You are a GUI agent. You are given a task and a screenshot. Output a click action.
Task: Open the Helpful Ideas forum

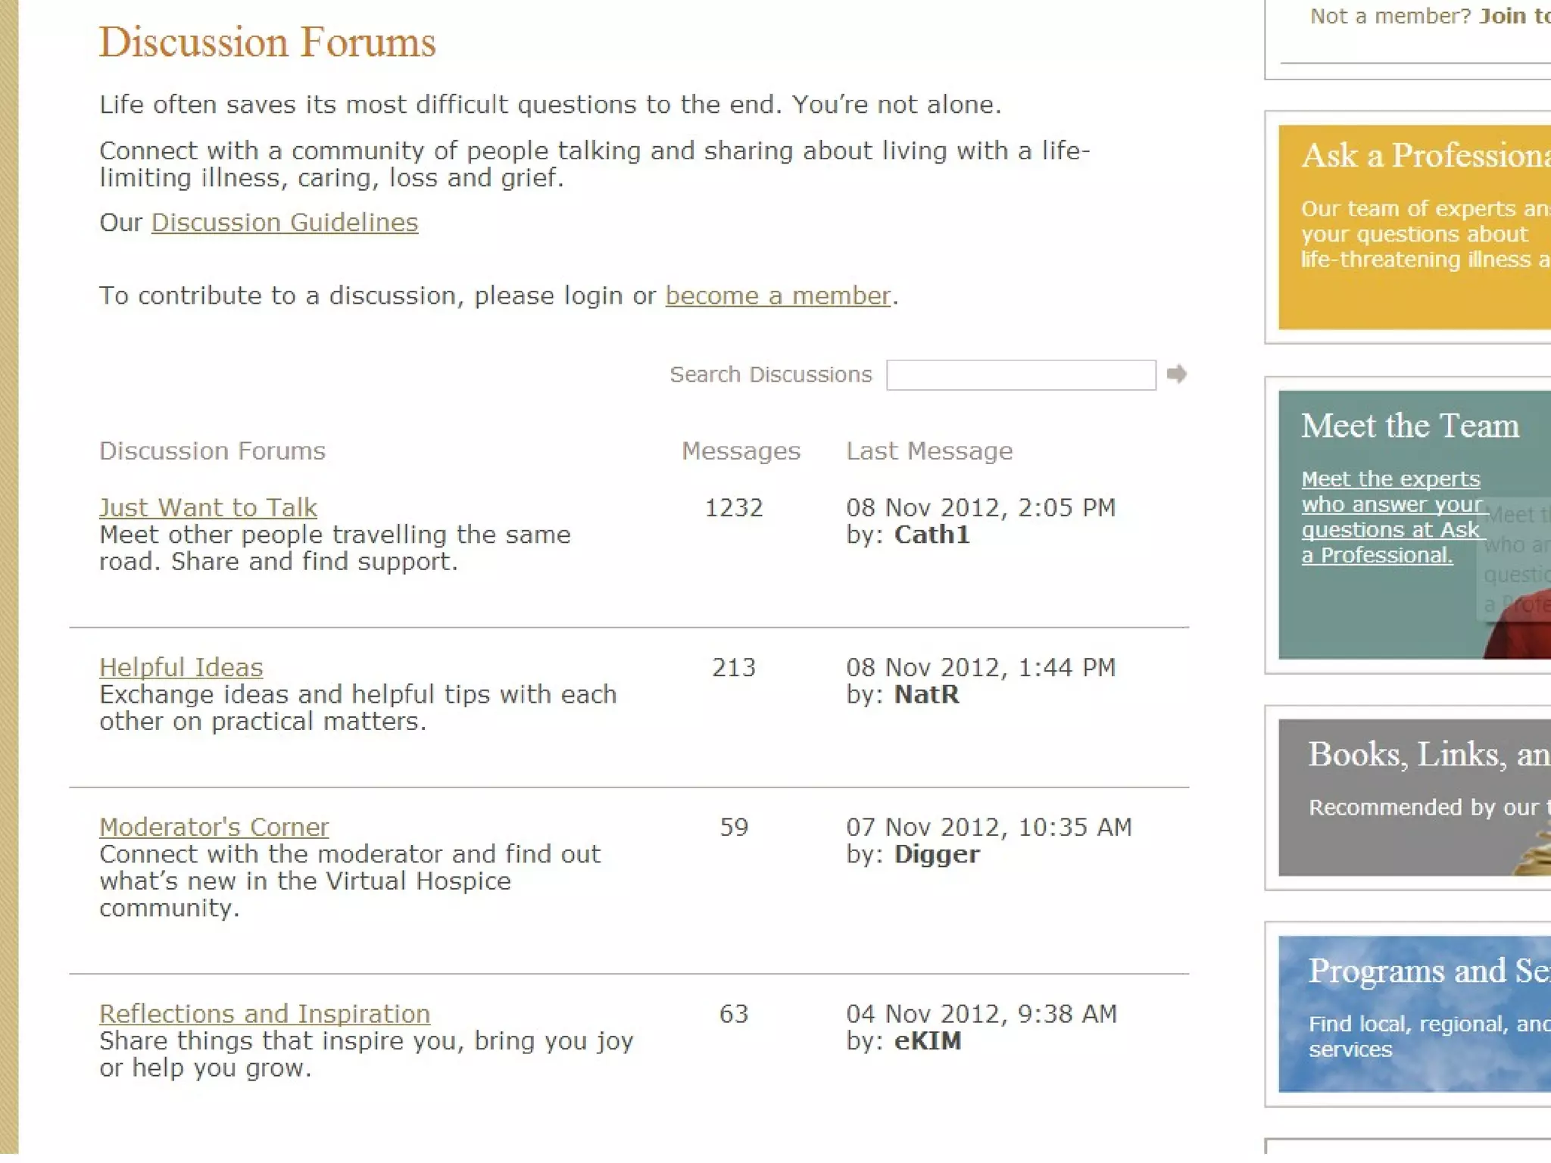[x=181, y=667]
